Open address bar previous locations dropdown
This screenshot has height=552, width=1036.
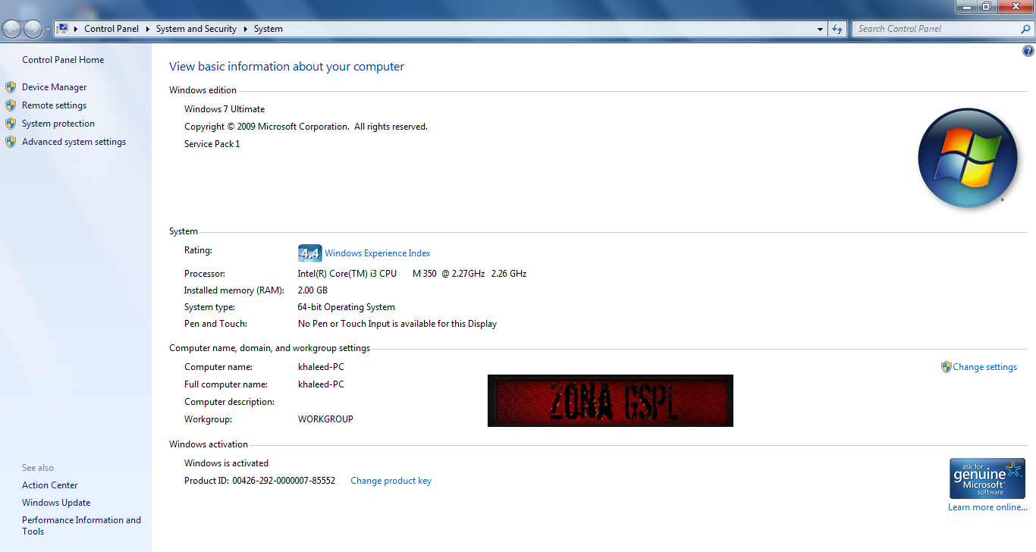821,29
